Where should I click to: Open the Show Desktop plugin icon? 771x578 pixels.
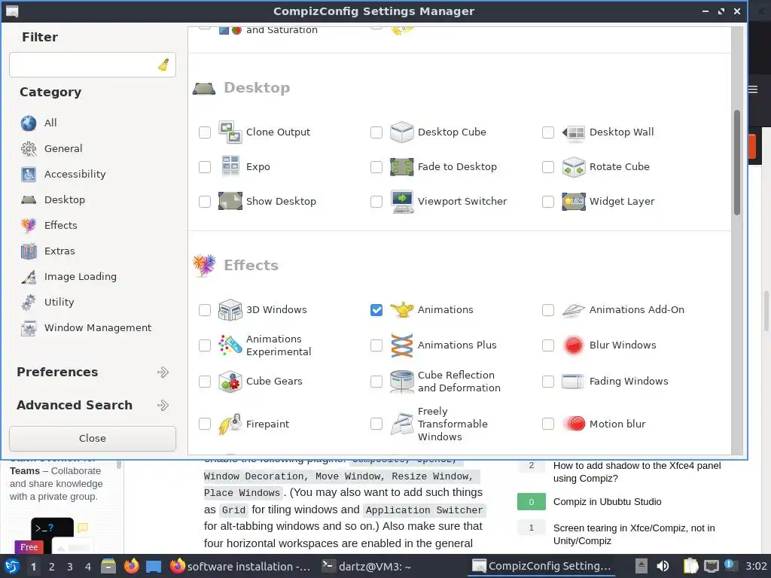tap(230, 201)
